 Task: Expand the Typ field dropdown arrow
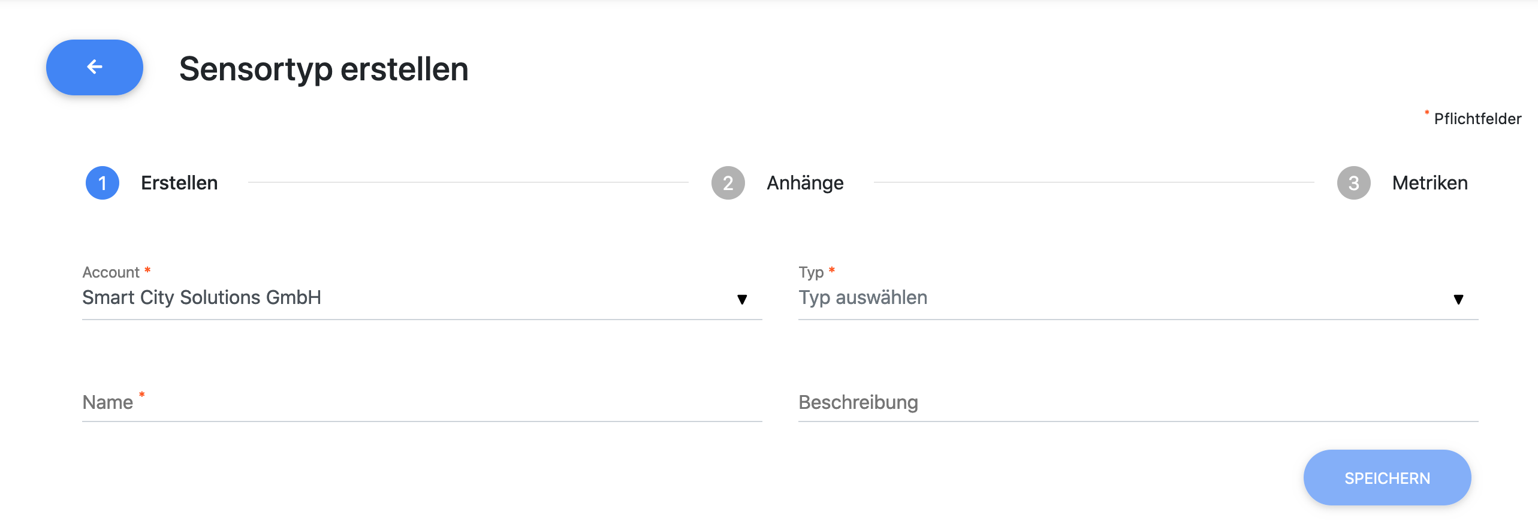tap(1459, 299)
